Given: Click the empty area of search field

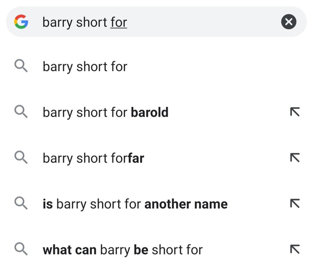Looking at the screenshot, I should [x=205, y=22].
